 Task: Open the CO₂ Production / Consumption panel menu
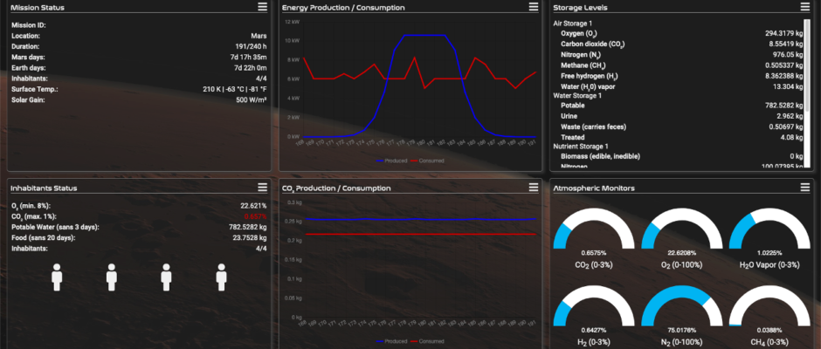click(534, 187)
